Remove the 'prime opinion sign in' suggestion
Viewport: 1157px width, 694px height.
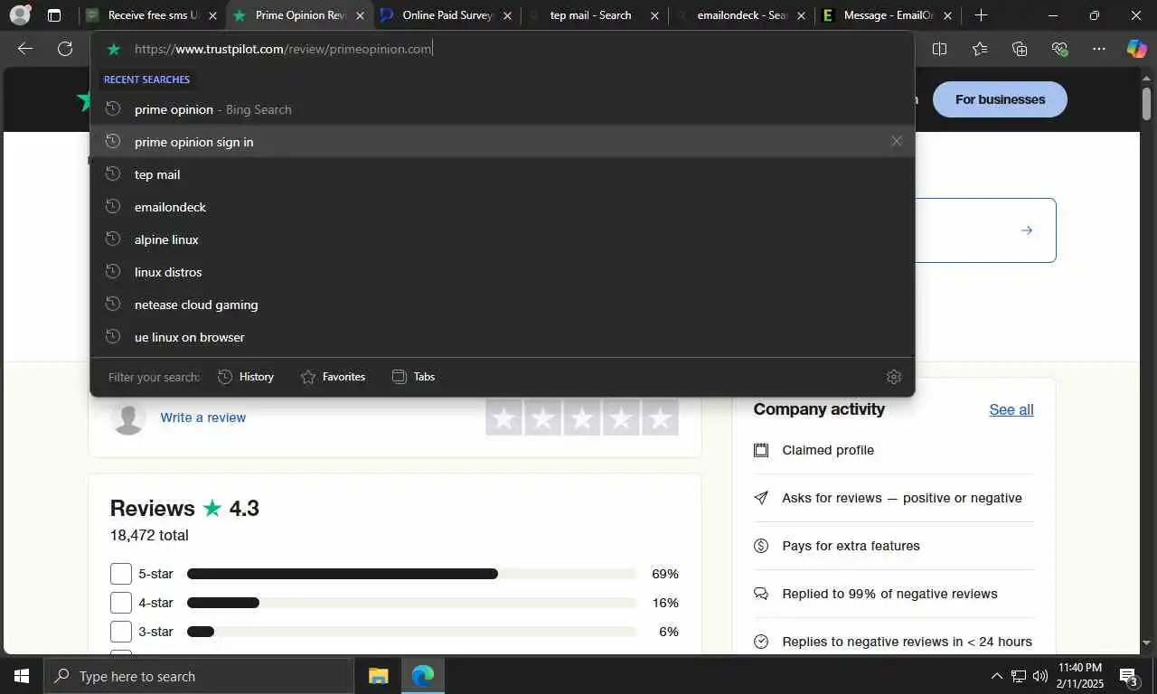pyautogui.click(x=897, y=141)
